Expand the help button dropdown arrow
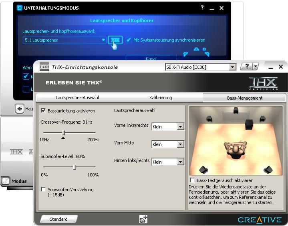This screenshot has width=288, height=226. 256,66
